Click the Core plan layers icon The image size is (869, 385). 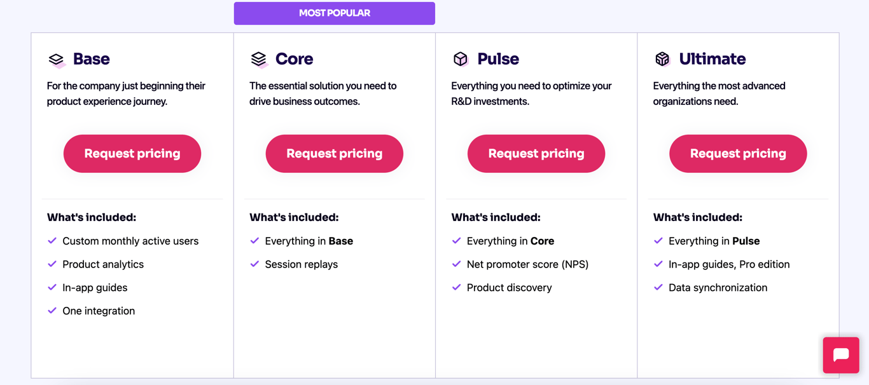(259, 59)
